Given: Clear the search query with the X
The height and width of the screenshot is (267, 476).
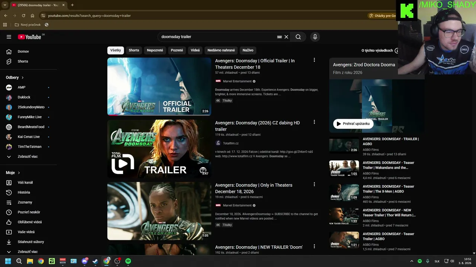Looking at the screenshot, I should pyautogui.click(x=286, y=37).
